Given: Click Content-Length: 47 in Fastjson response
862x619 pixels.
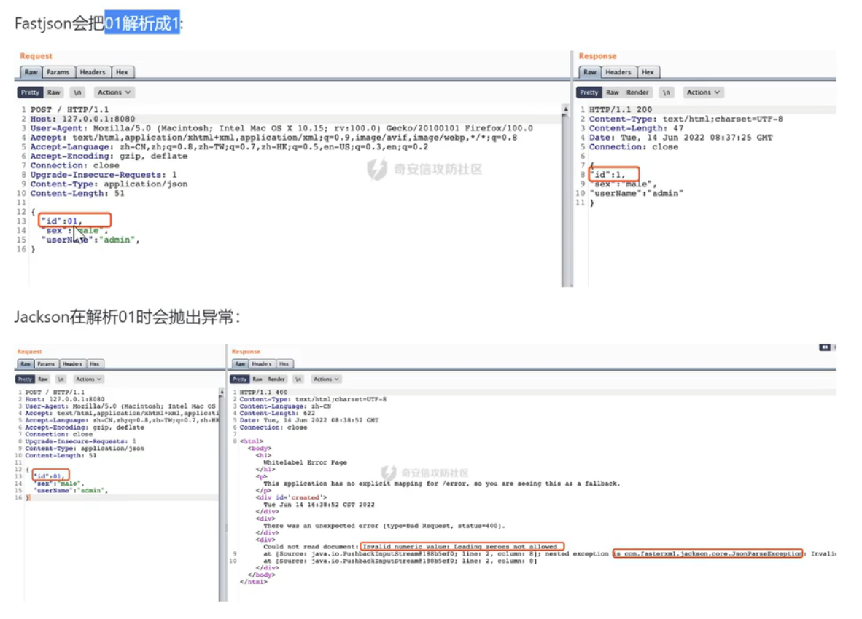Looking at the screenshot, I should pyautogui.click(x=637, y=128).
